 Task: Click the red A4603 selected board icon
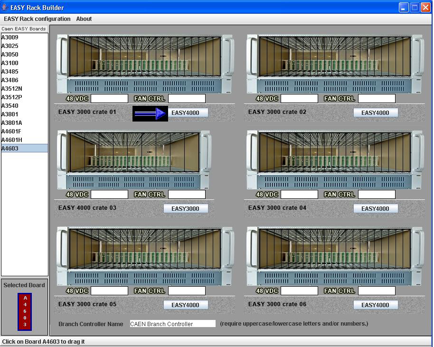pos(25,311)
